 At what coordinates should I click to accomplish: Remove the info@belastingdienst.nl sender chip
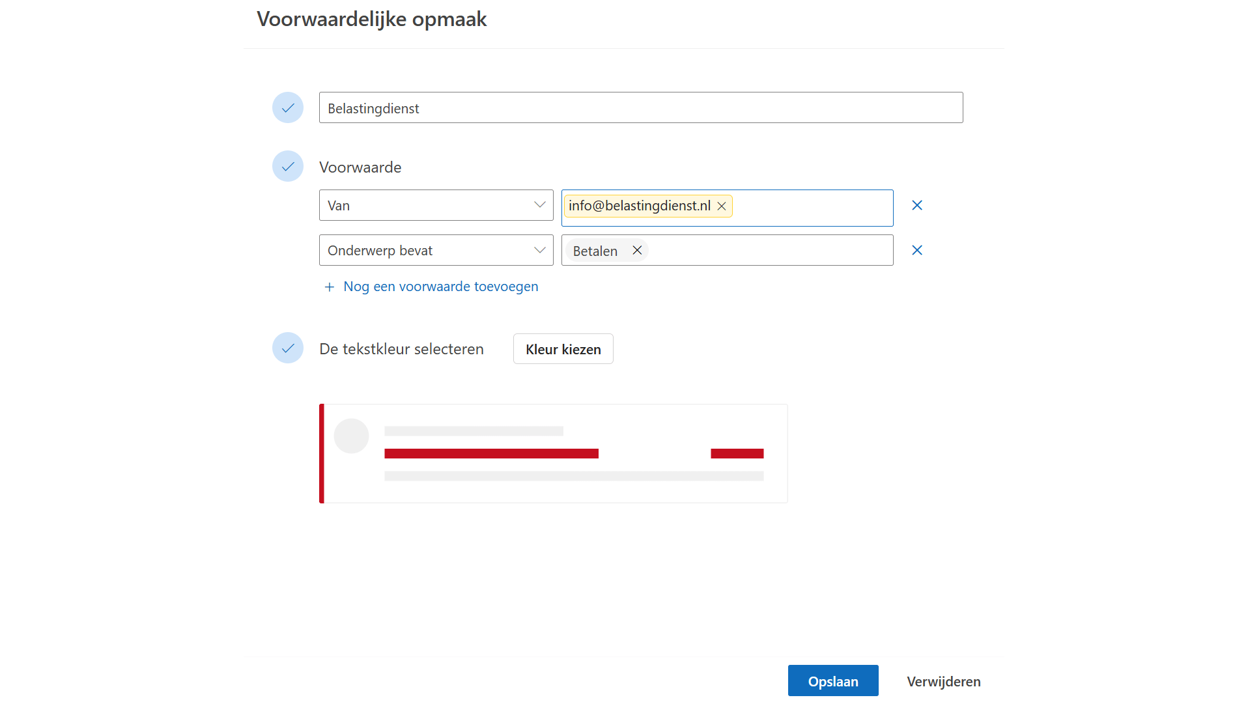tap(722, 206)
